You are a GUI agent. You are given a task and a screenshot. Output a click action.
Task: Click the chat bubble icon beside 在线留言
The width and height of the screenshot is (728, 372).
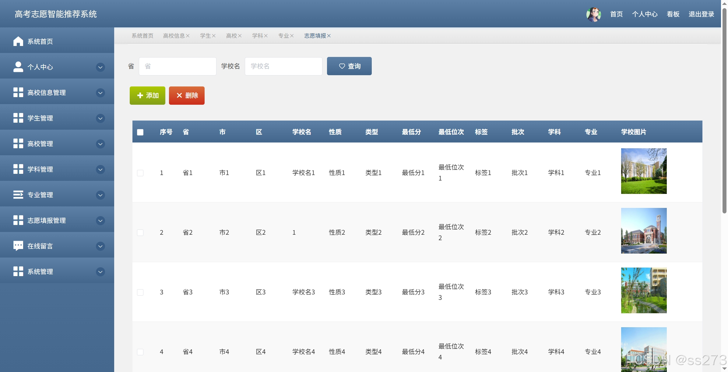[x=18, y=246]
